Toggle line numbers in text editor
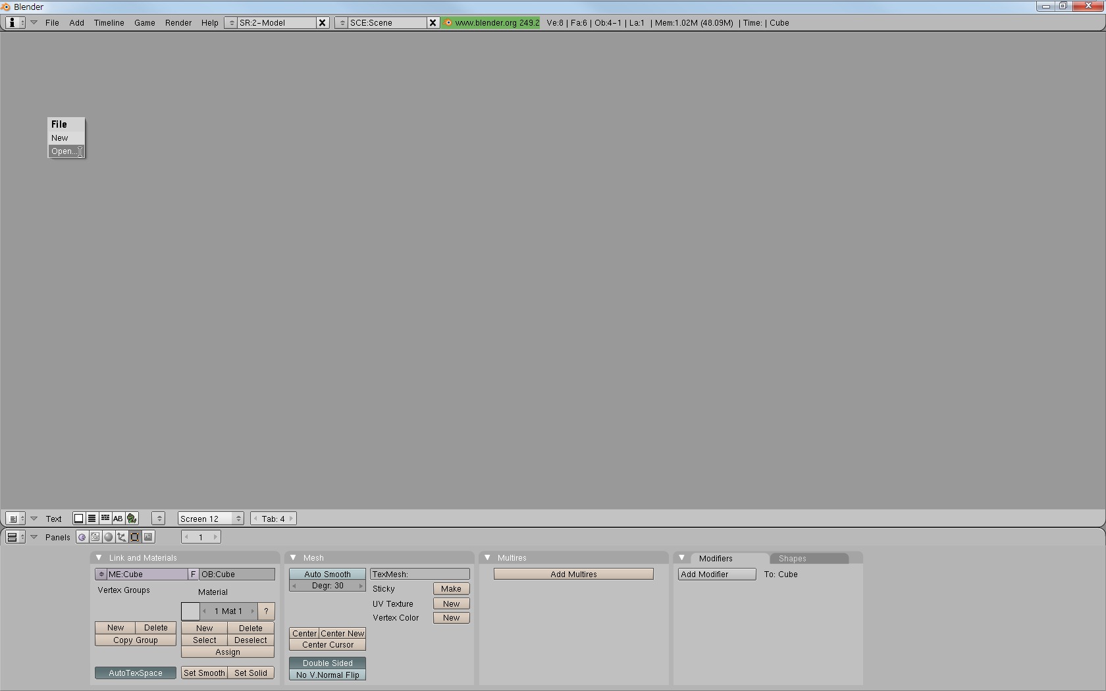 pos(92,519)
